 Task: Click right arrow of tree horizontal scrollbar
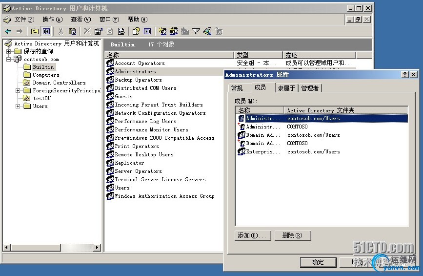tap(97, 248)
